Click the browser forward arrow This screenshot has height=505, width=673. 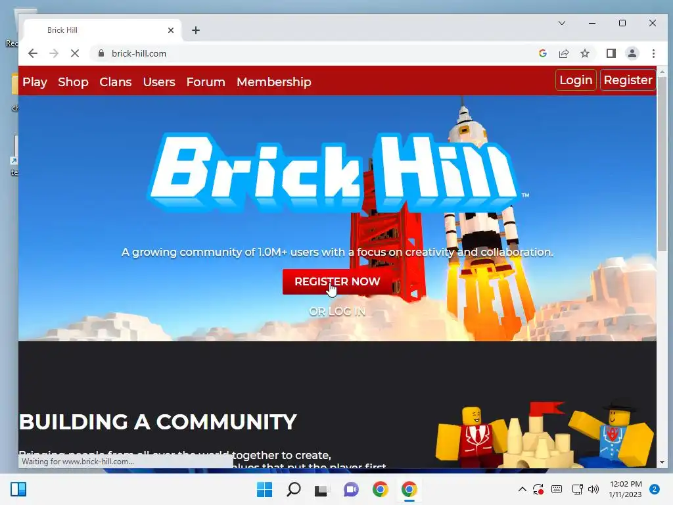[54, 53]
